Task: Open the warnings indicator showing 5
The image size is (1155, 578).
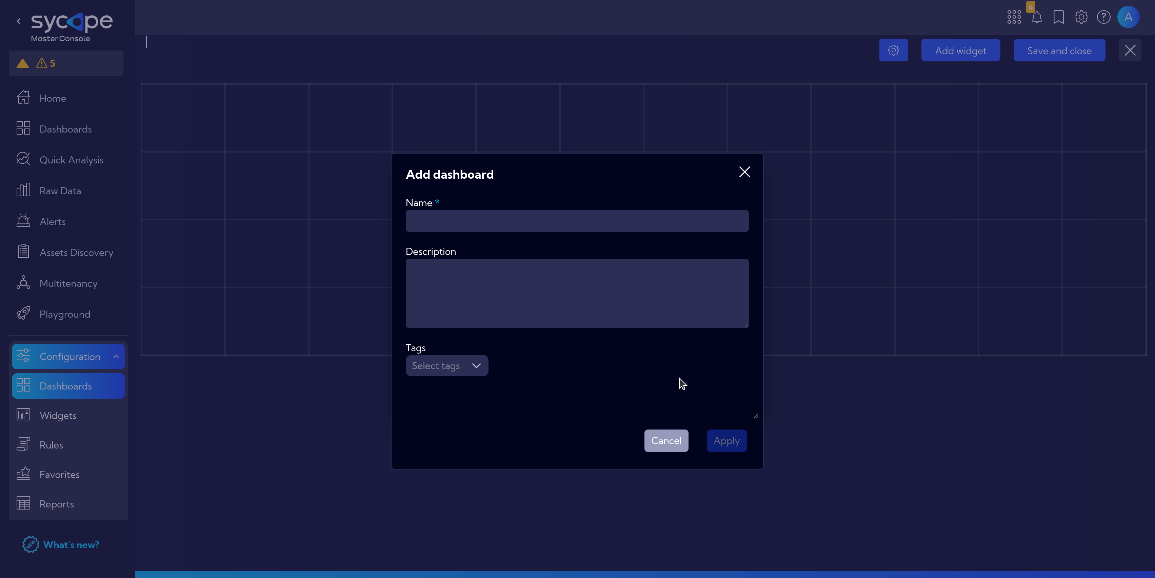Action: pos(66,63)
